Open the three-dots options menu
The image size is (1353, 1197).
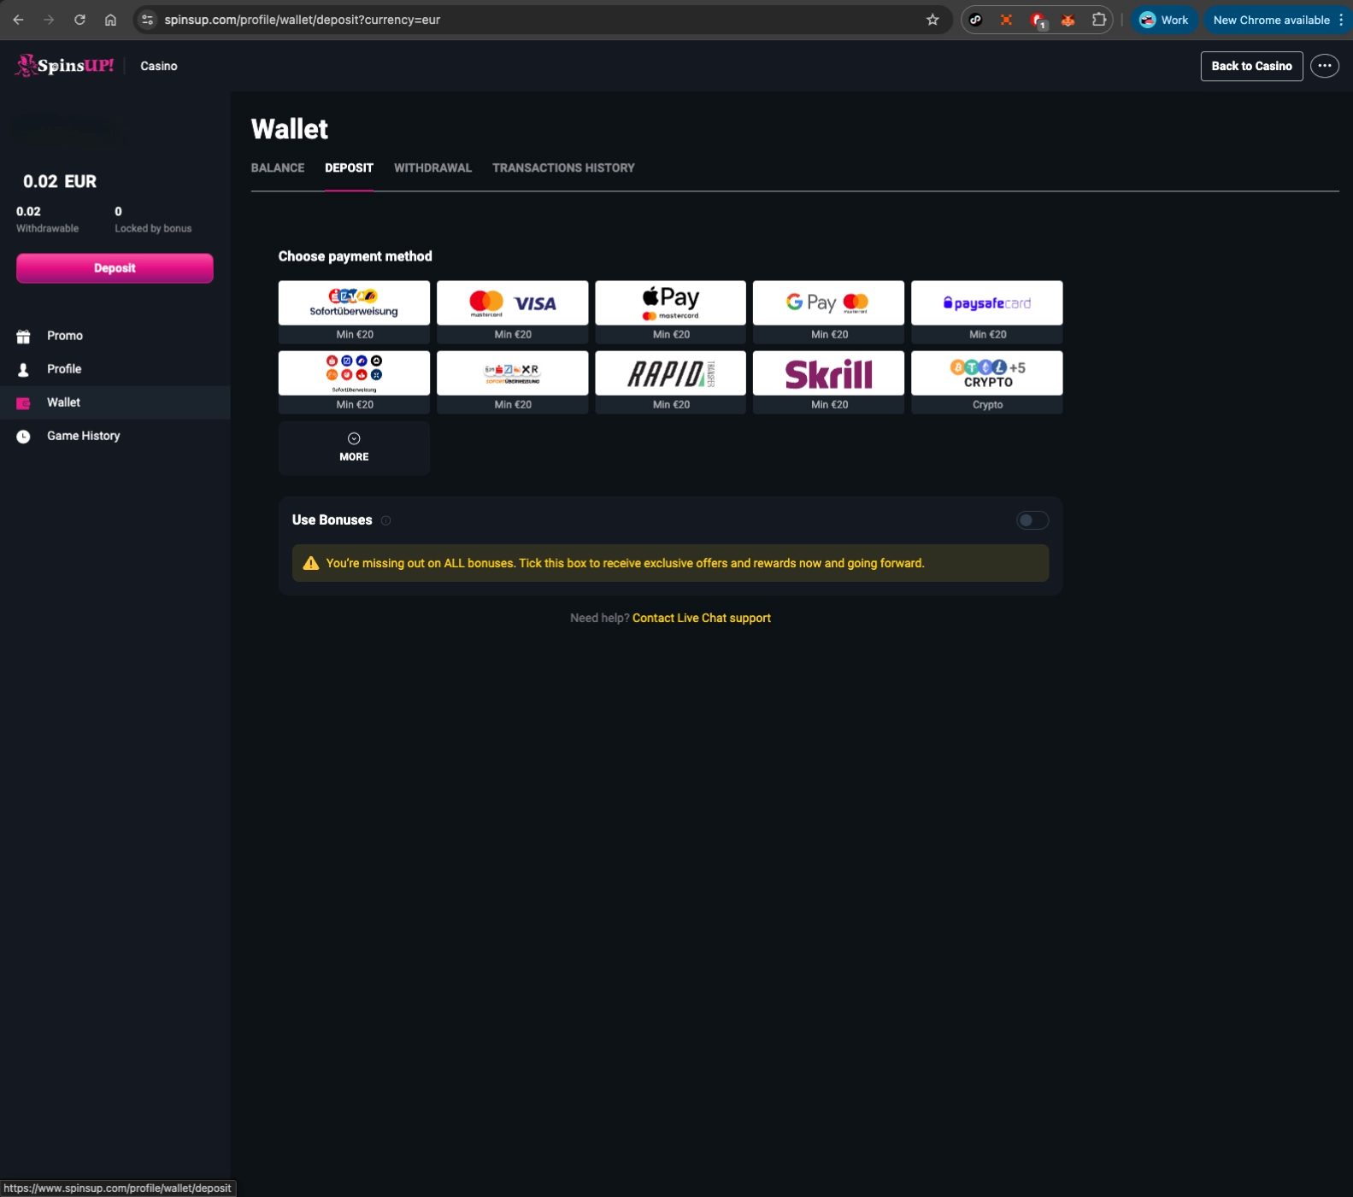[1325, 66]
